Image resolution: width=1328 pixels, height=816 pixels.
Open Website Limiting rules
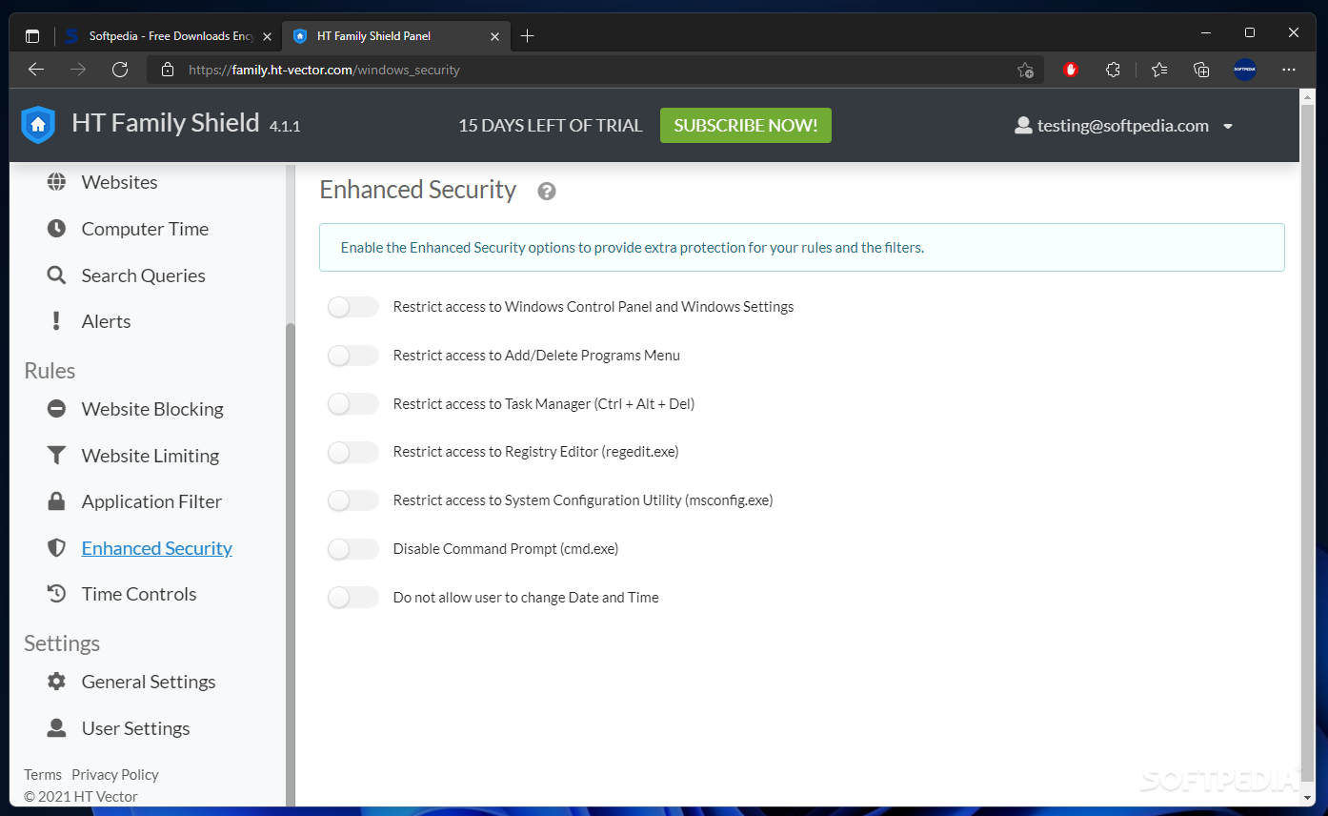pos(151,456)
